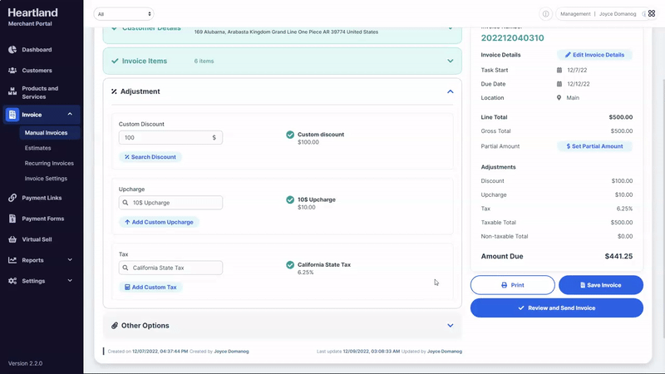
Task: Click the Tax 6.25% value
Action: coord(624,209)
